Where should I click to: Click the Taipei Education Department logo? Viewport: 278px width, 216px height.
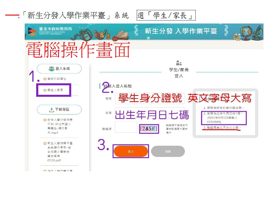32,31
